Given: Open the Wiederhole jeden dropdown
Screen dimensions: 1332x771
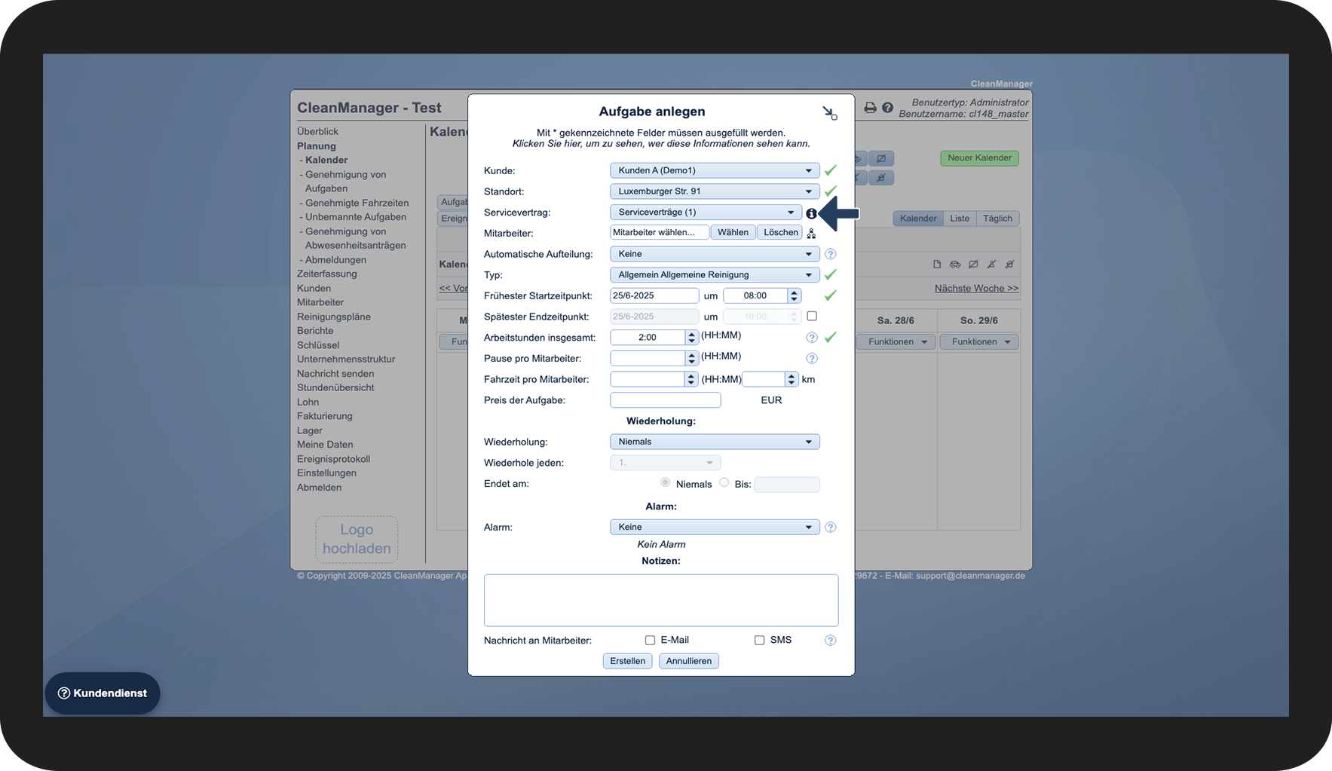Looking at the screenshot, I should pyautogui.click(x=665, y=463).
